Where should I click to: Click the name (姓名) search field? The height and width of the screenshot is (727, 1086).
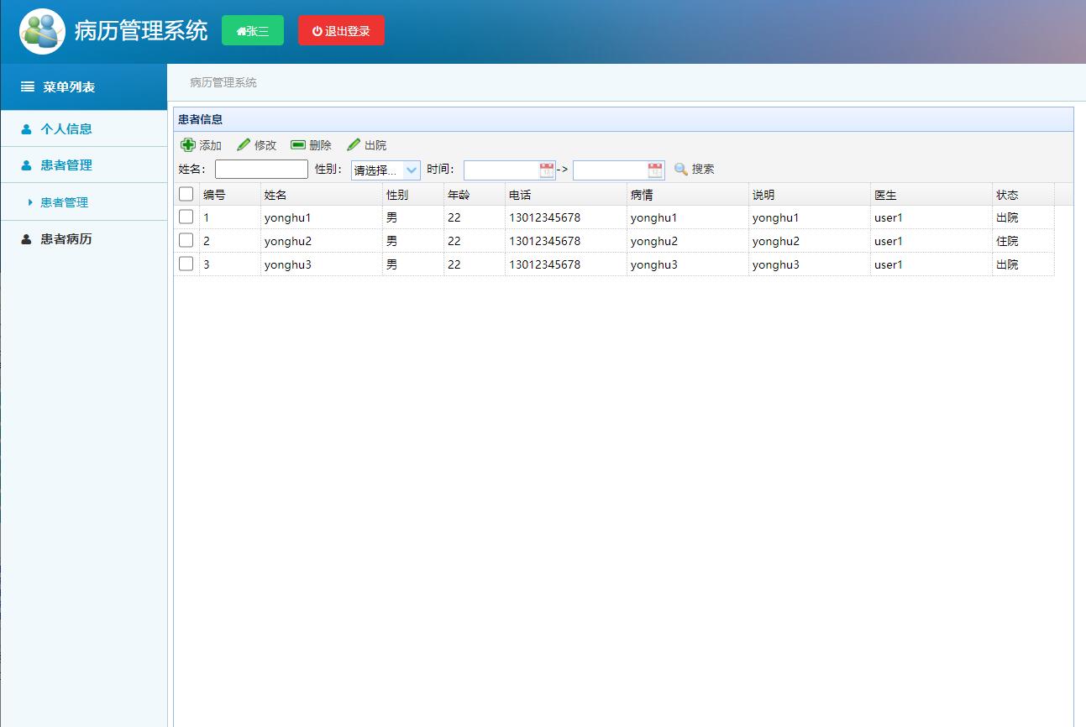coord(261,170)
